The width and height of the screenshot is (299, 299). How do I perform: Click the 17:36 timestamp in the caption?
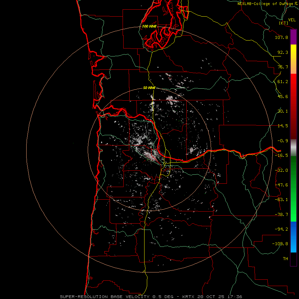(x=235, y=297)
